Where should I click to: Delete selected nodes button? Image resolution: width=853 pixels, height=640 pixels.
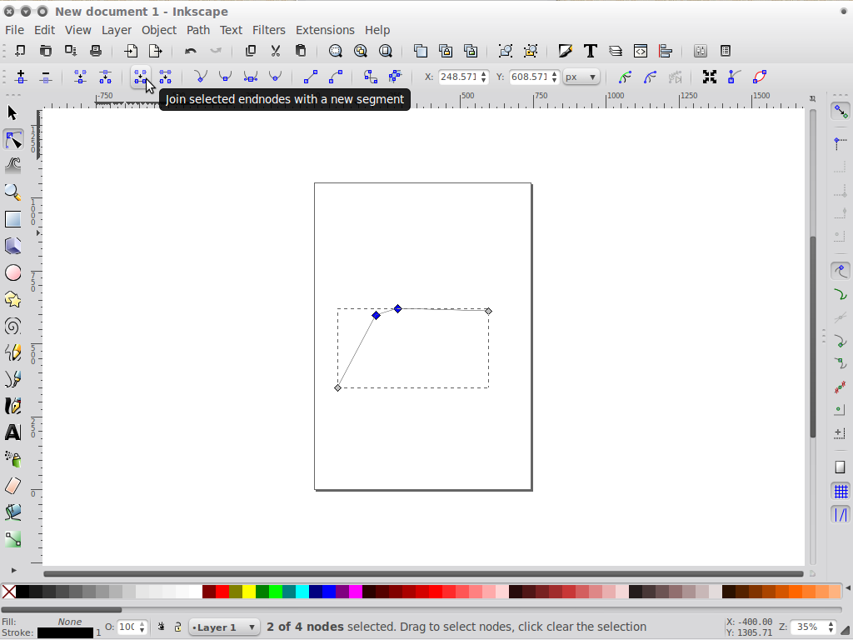click(46, 77)
